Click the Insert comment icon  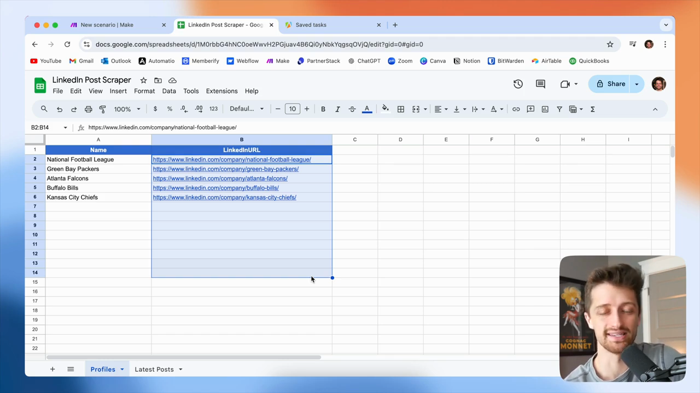pos(530,109)
